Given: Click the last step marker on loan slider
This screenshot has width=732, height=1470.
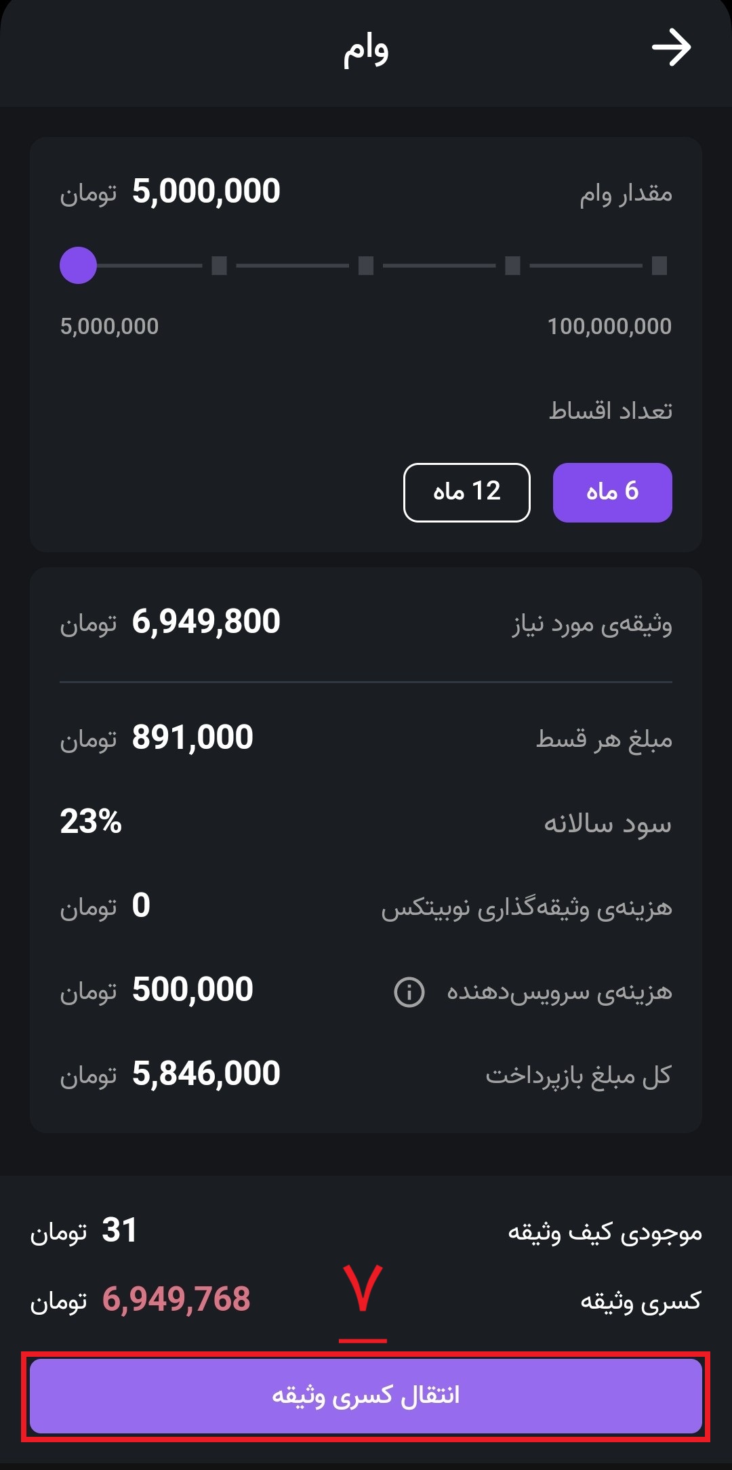Looking at the screenshot, I should click(x=659, y=265).
